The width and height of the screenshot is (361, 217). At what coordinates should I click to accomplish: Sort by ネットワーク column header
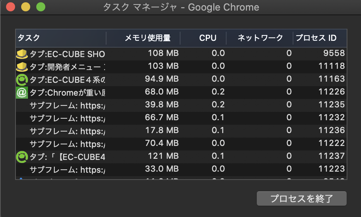pyautogui.click(x=260, y=38)
